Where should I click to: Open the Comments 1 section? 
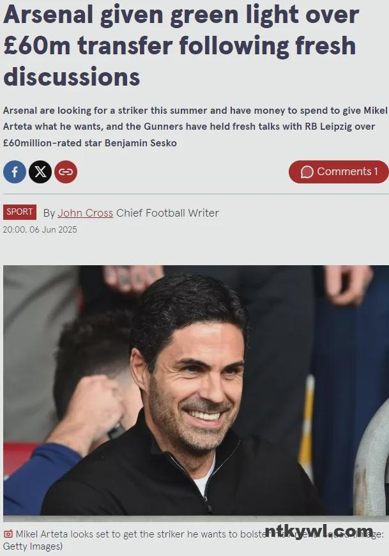point(339,172)
